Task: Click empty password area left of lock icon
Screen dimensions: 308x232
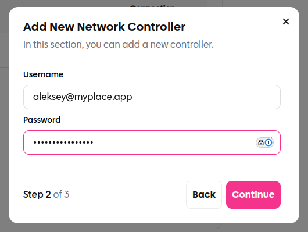Action: click(x=173, y=142)
